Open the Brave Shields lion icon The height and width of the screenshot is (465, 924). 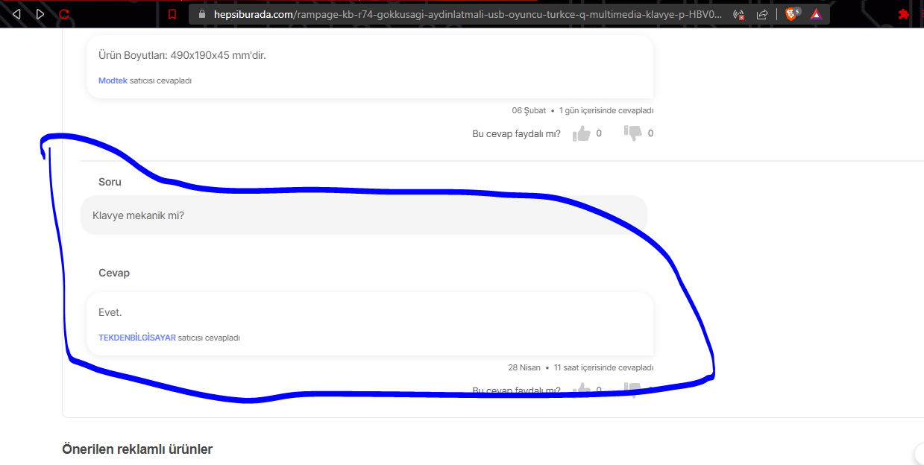(x=792, y=13)
